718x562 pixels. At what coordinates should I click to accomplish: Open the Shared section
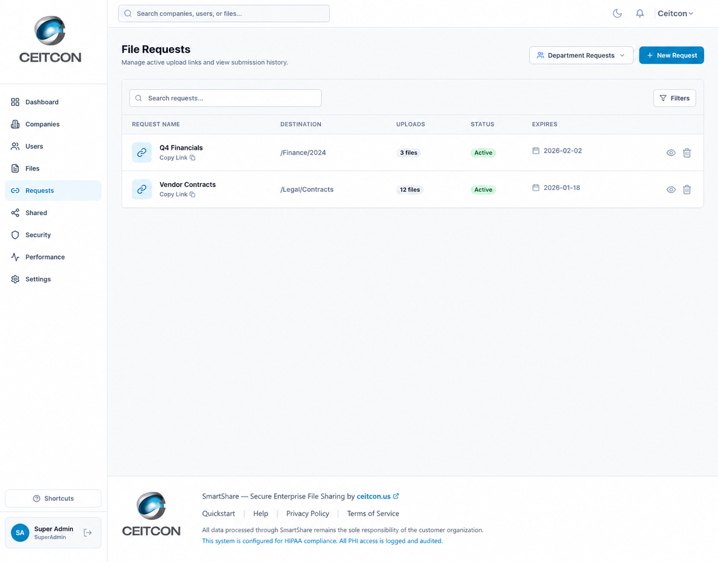[53, 213]
